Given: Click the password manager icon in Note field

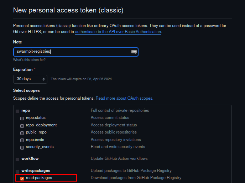Looking at the screenshot, I should pyautogui.click(x=134, y=52).
